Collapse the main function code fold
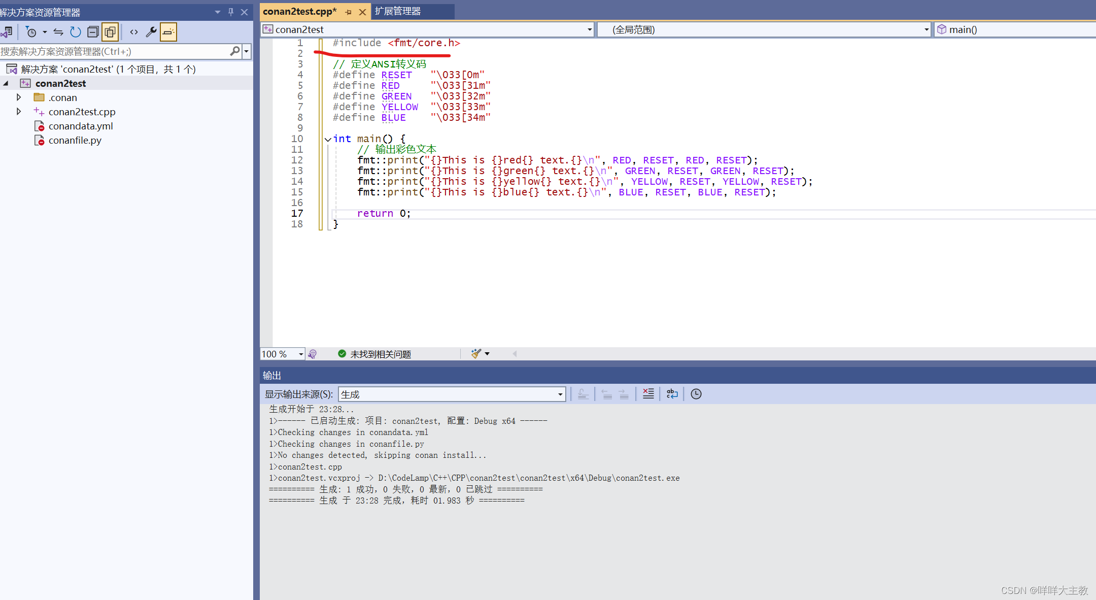Viewport: 1096px width, 600px height. [x=328, y=139]
